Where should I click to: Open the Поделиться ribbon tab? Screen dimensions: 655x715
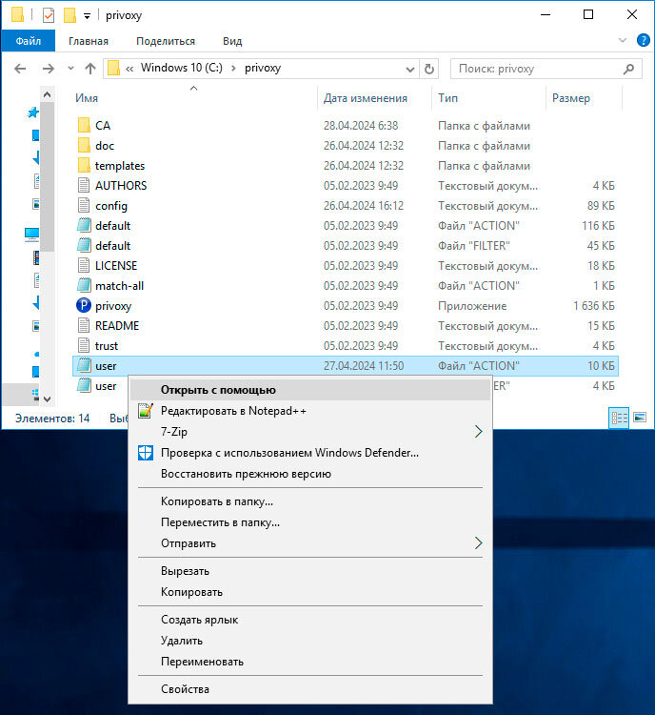tap(166, 41)
